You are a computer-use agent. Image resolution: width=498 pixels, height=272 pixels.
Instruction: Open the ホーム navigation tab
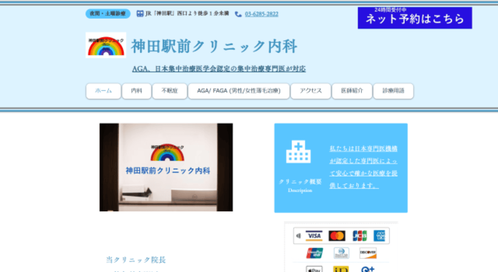point(104,91)
